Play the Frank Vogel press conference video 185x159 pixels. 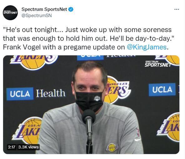point(91,105)
